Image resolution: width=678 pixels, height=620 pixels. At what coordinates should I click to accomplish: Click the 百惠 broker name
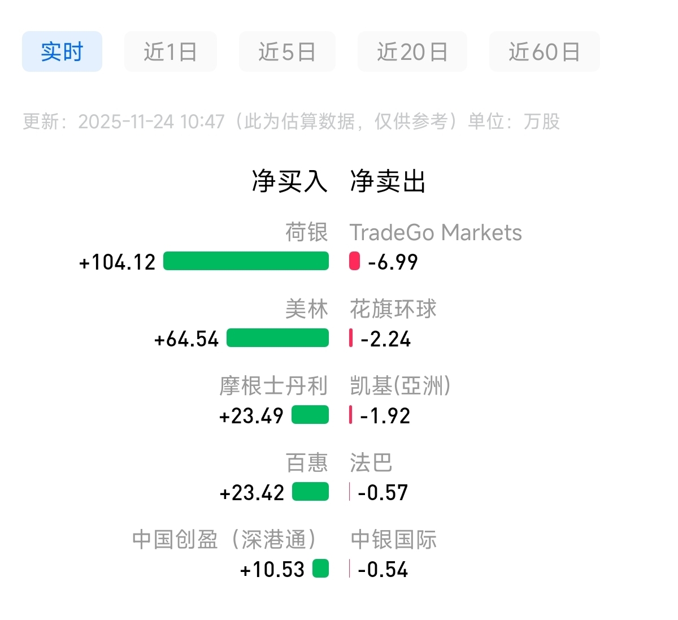coord(307,463)
